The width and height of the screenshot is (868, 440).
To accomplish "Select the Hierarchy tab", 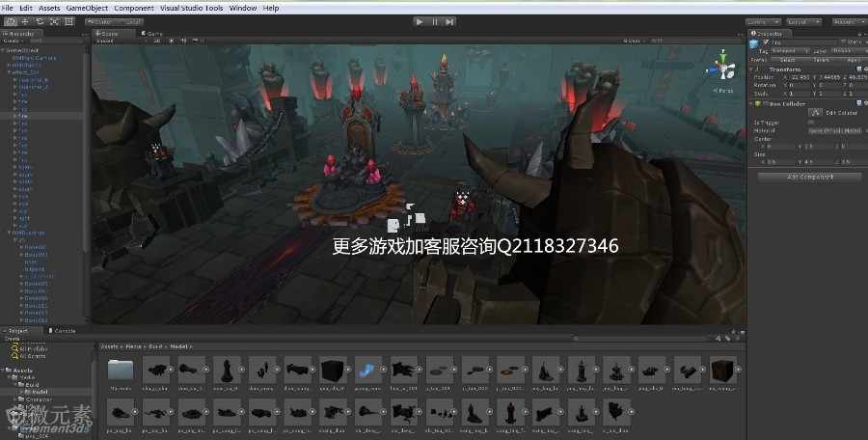I will pos(22,34).
